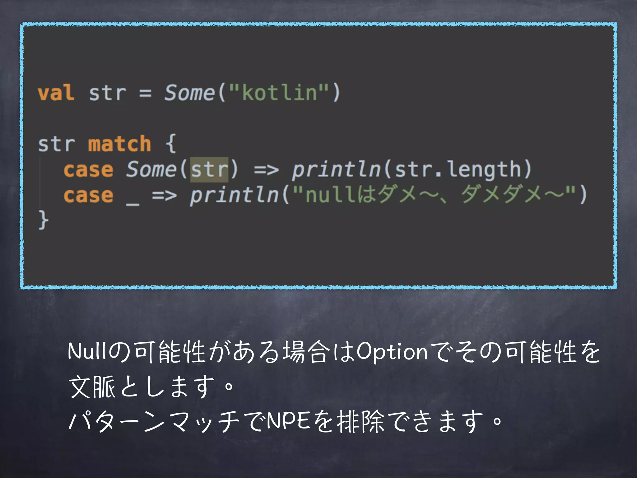Click the italic 'Some' in val declaration
The width and height of the screenshot is (637, 478).
(x=189, y=93)
